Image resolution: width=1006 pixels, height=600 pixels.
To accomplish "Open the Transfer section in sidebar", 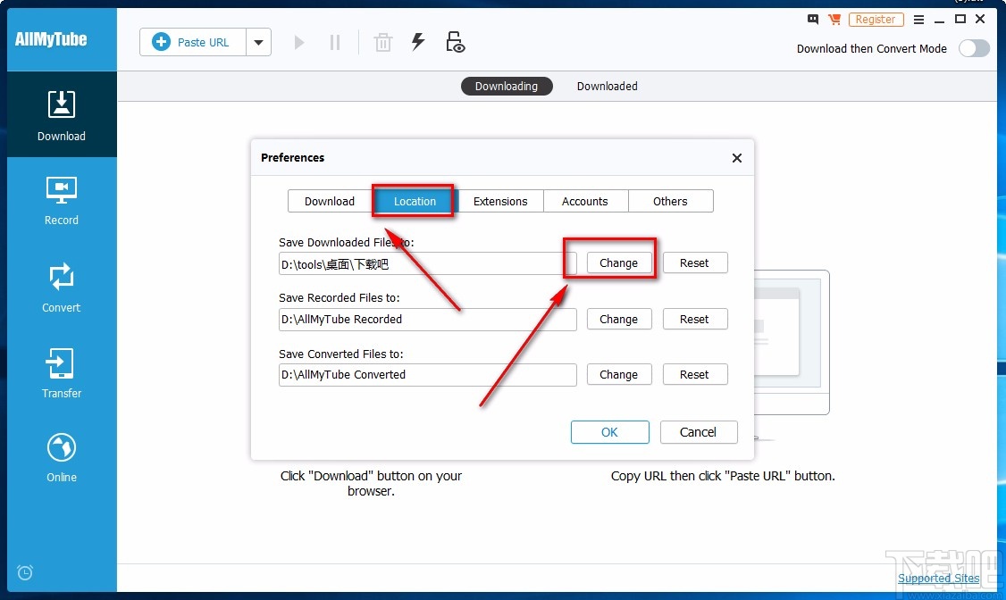I will [62, 373].
